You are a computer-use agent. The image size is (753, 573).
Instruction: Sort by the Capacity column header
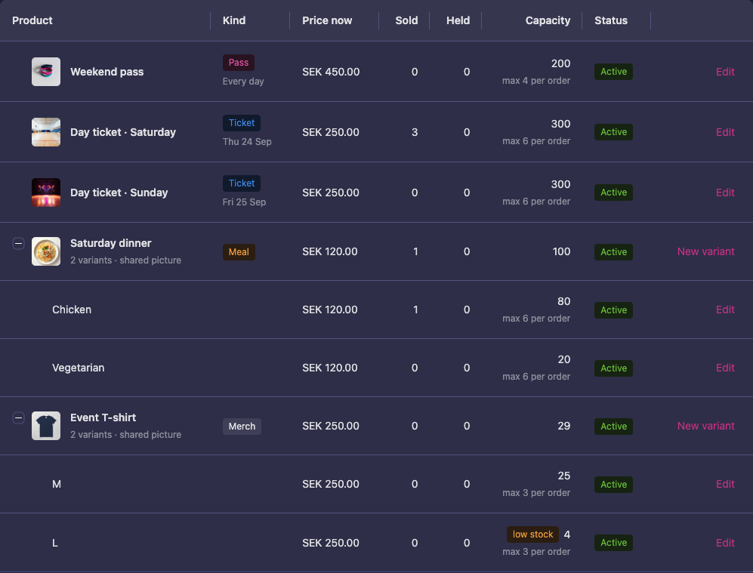548,20
